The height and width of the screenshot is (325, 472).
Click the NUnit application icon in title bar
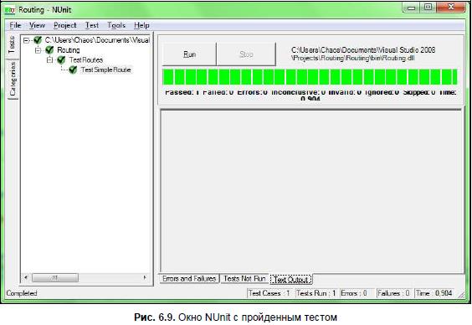(x=10, y=10)
